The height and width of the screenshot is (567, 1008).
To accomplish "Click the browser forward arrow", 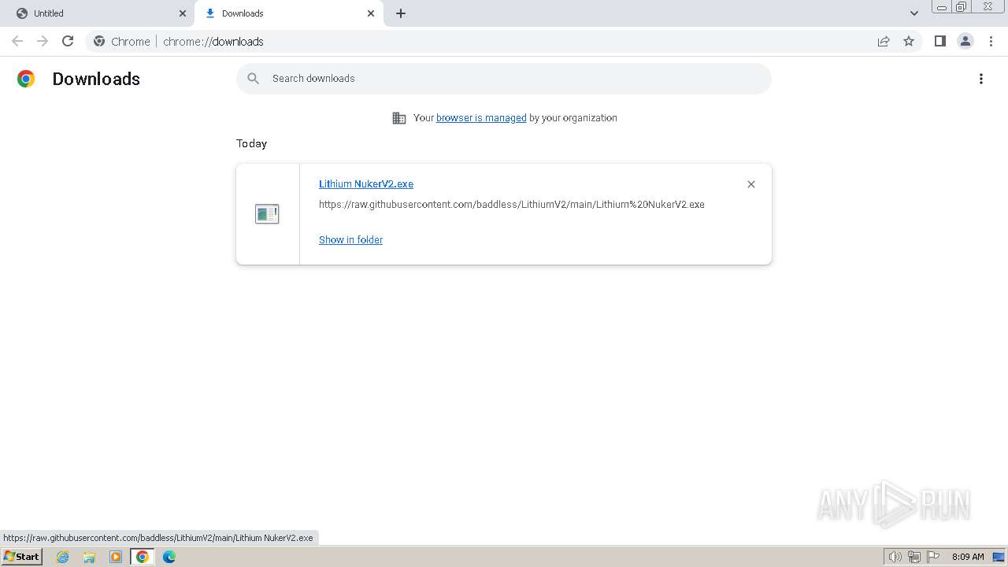I will 43,41.
